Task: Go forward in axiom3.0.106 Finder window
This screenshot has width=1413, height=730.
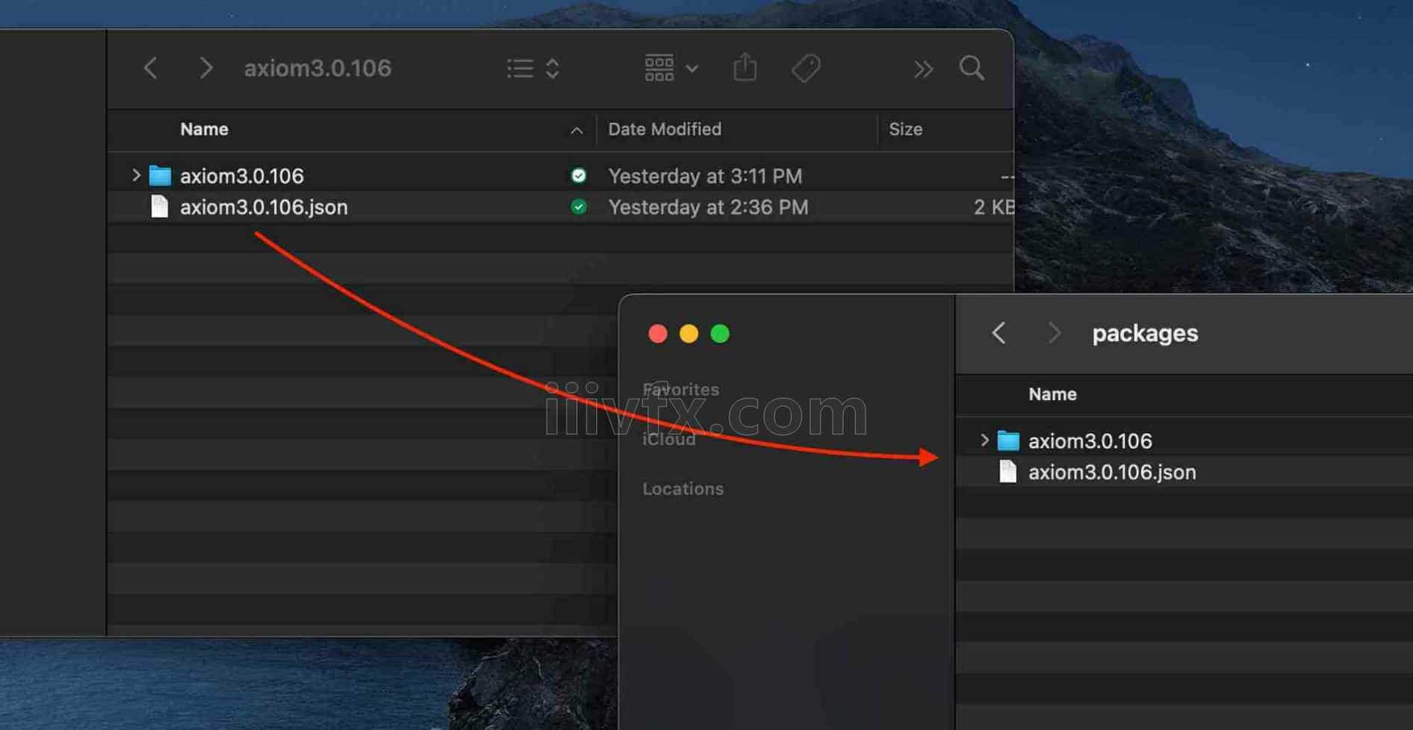Action: 206,69
